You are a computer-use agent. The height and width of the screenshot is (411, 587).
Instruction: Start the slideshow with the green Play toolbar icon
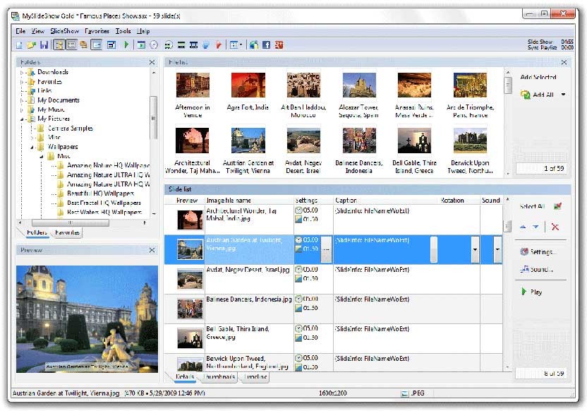(x=126, y=44)
